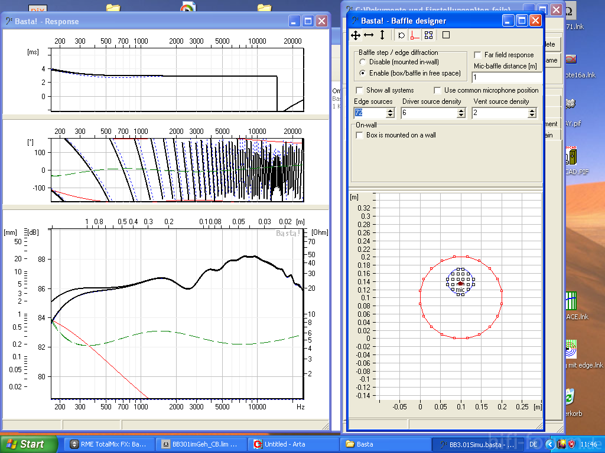Tick Box is mounted on a wall
This screenshot has width=605, height=453.
click(x=359, y=135)
